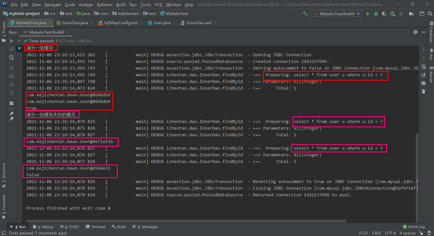
Task: Pin the Run tab
Action: 11,114
